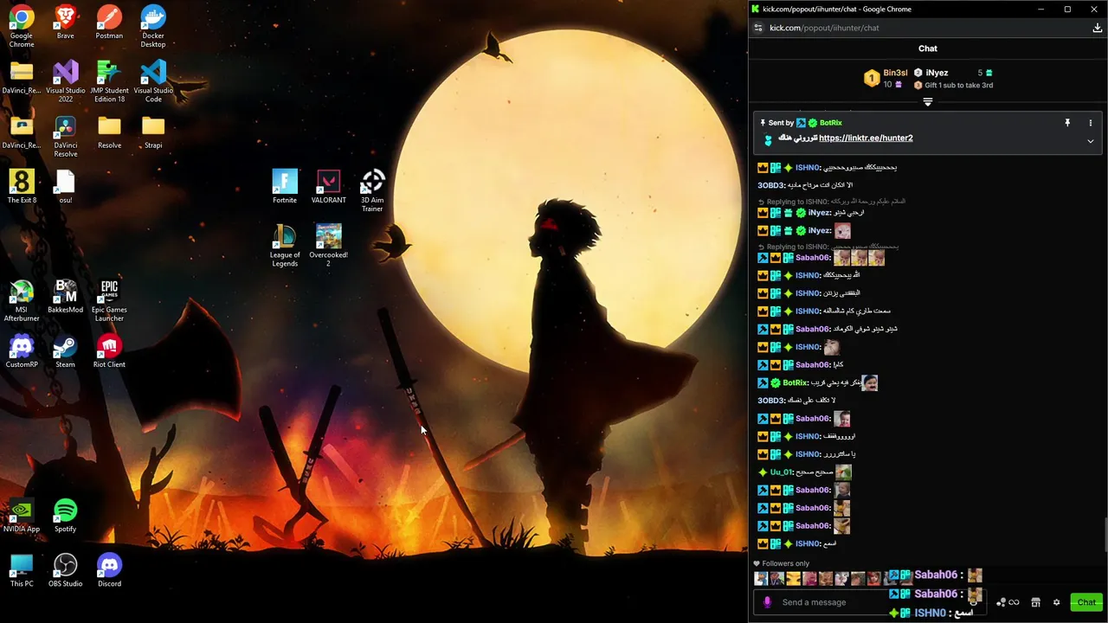The height and width of the screenshot is (623, 1108).
Task: Open NVIDIA App shortcut
Action: click(x=22, y=516)
